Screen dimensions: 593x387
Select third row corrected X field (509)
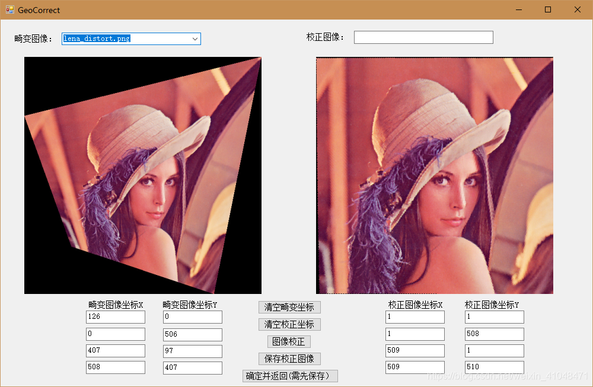(415, 350)
